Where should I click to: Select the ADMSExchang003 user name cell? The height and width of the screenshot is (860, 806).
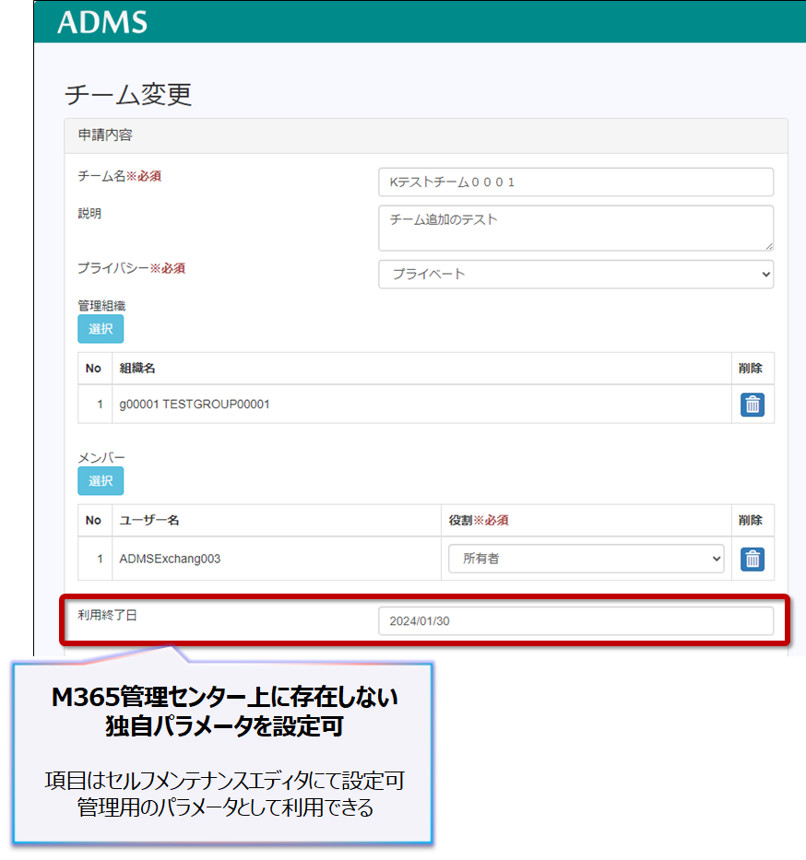170,559
